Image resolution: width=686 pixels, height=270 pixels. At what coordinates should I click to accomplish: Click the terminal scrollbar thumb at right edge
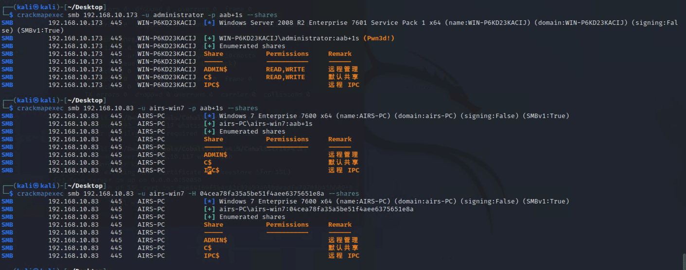(x=683, y=262)
